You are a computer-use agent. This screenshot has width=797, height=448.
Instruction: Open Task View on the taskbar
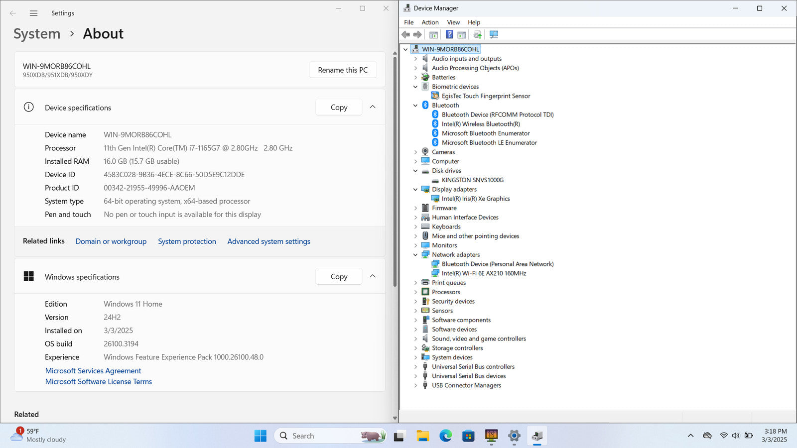(399, 437)
